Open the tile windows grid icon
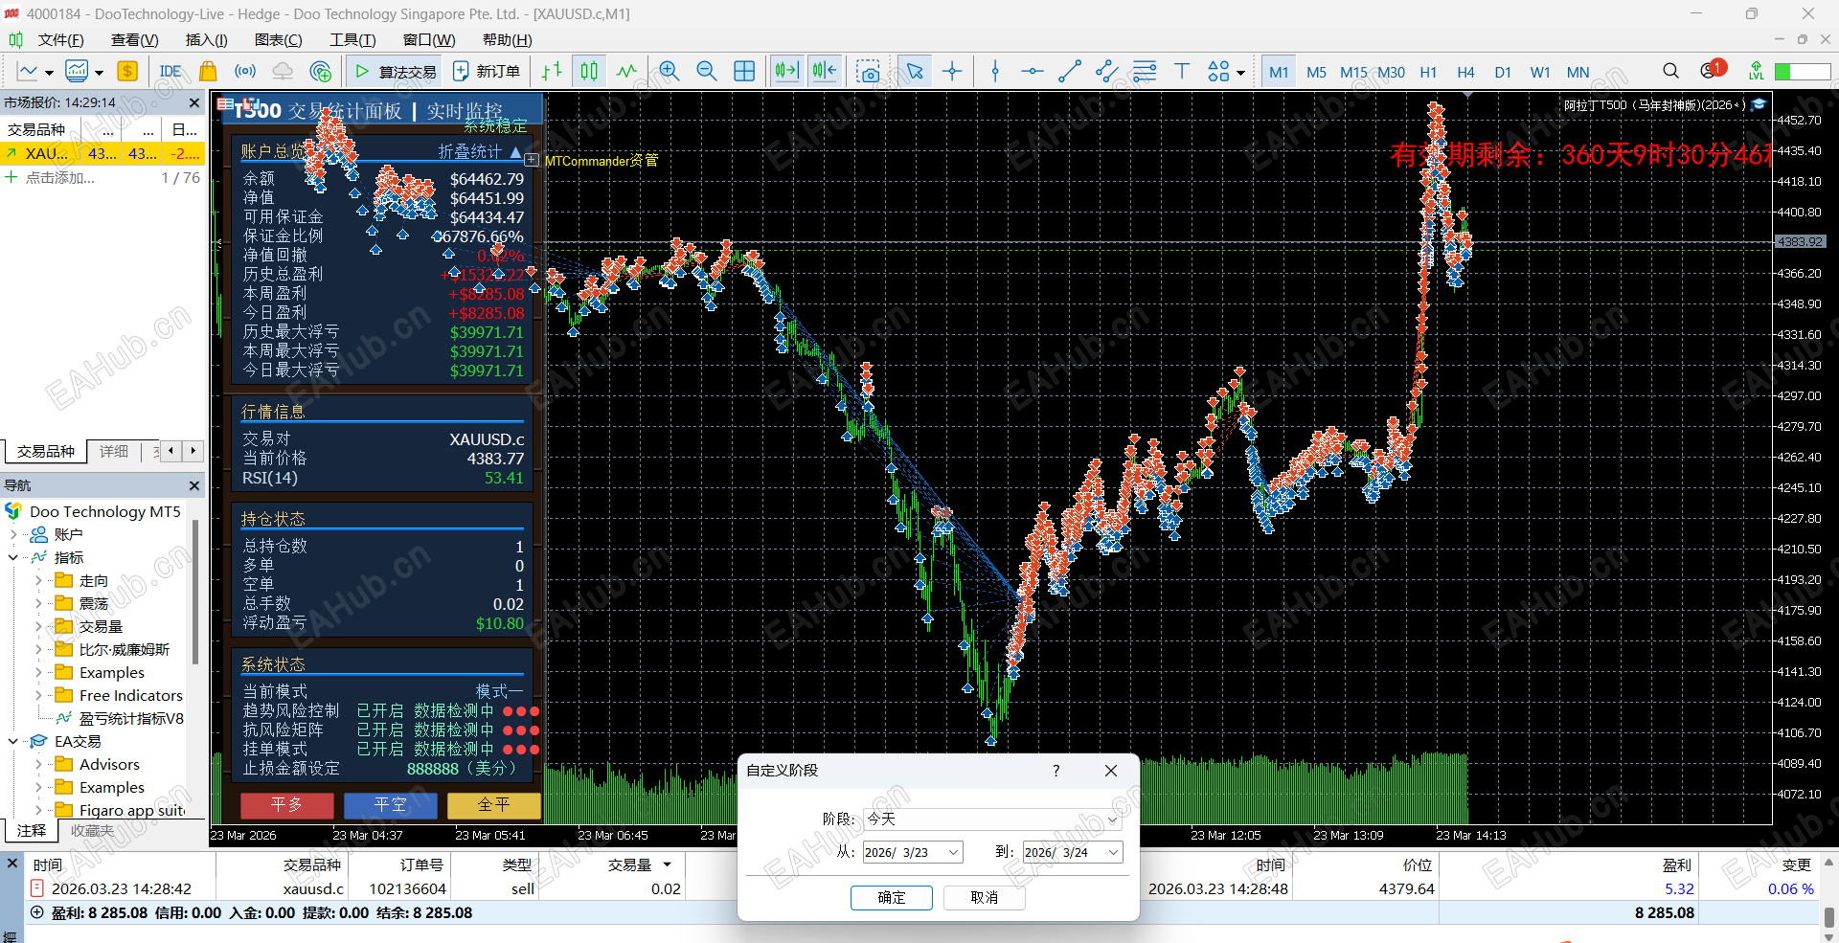 pyautogui.click(x=744, y=72)
